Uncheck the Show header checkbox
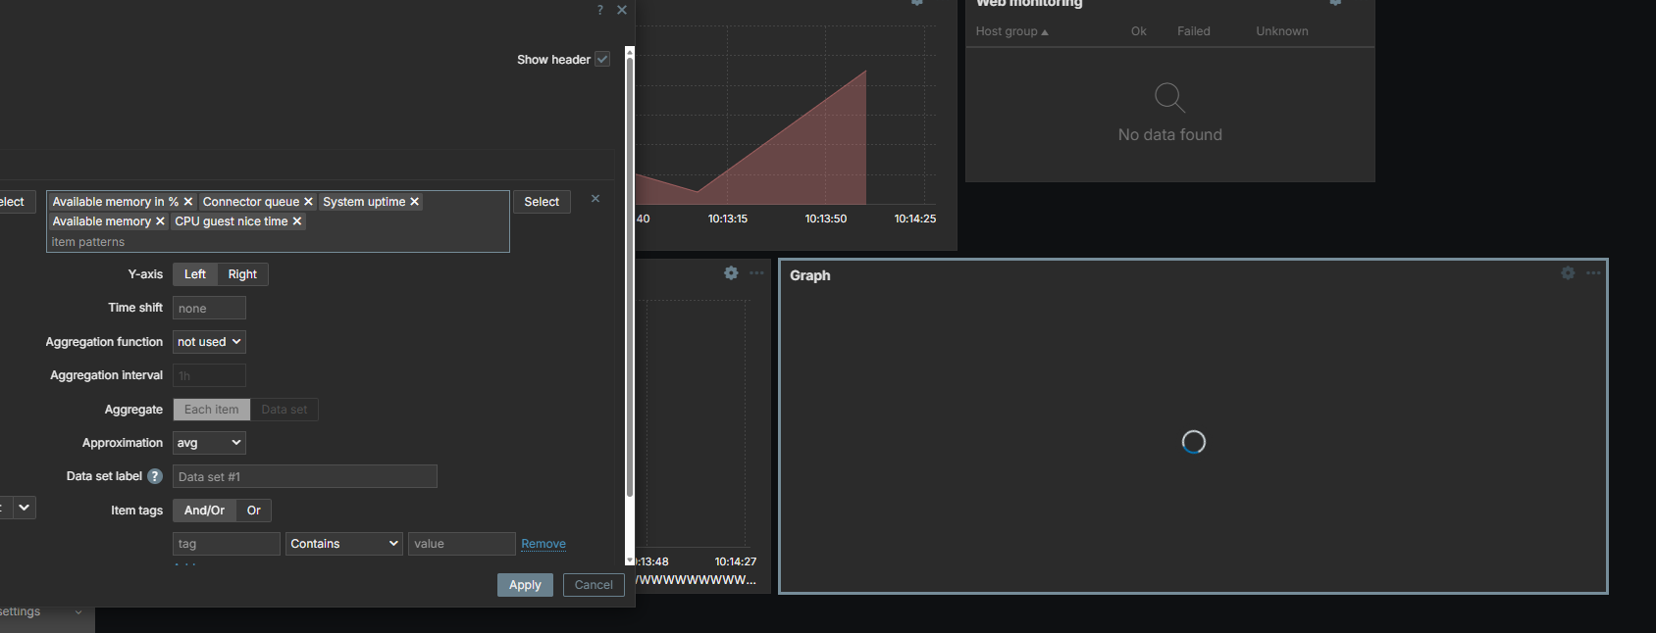Screen dimensions: 1656x633 pos(602,59)
